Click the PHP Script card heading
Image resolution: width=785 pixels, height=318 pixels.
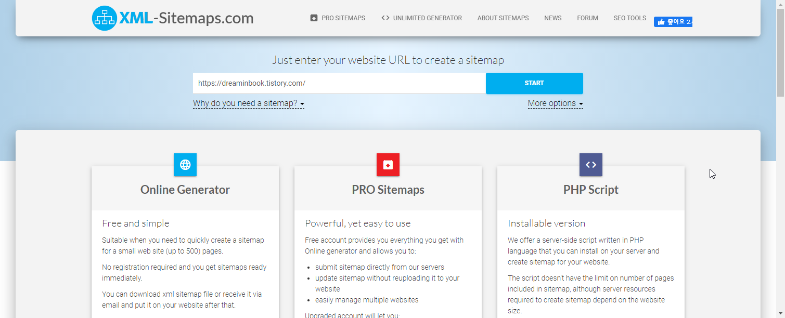coord(591,190)
